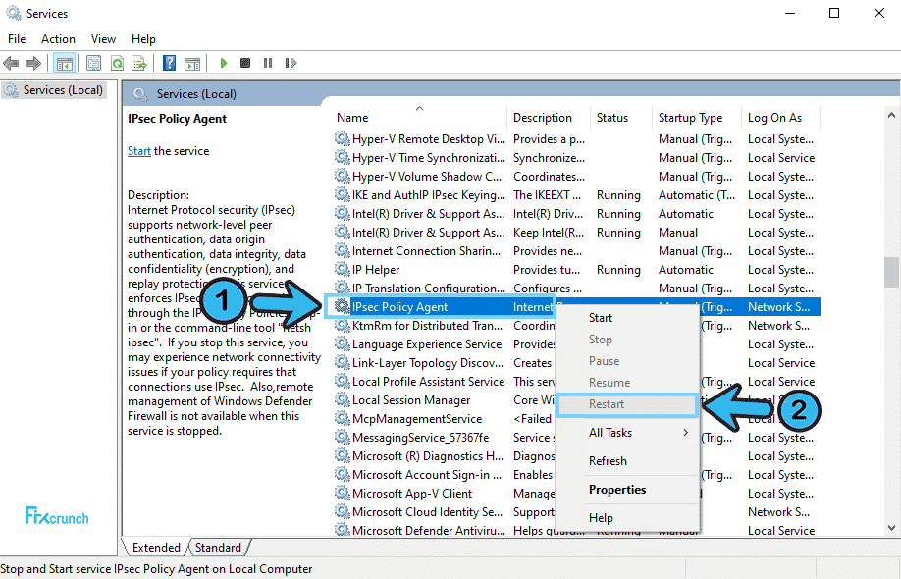Choose Help in the context menu
Screen dimensions: 901x579
point(627,518)
